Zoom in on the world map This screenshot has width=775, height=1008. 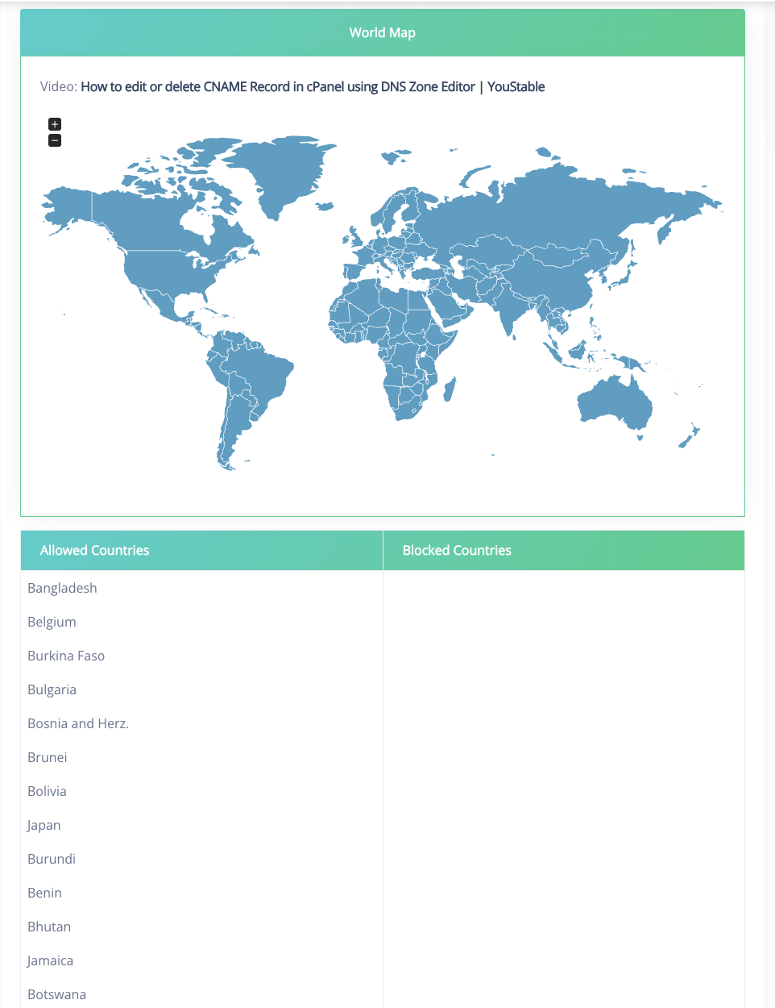[x=55, y=124]
